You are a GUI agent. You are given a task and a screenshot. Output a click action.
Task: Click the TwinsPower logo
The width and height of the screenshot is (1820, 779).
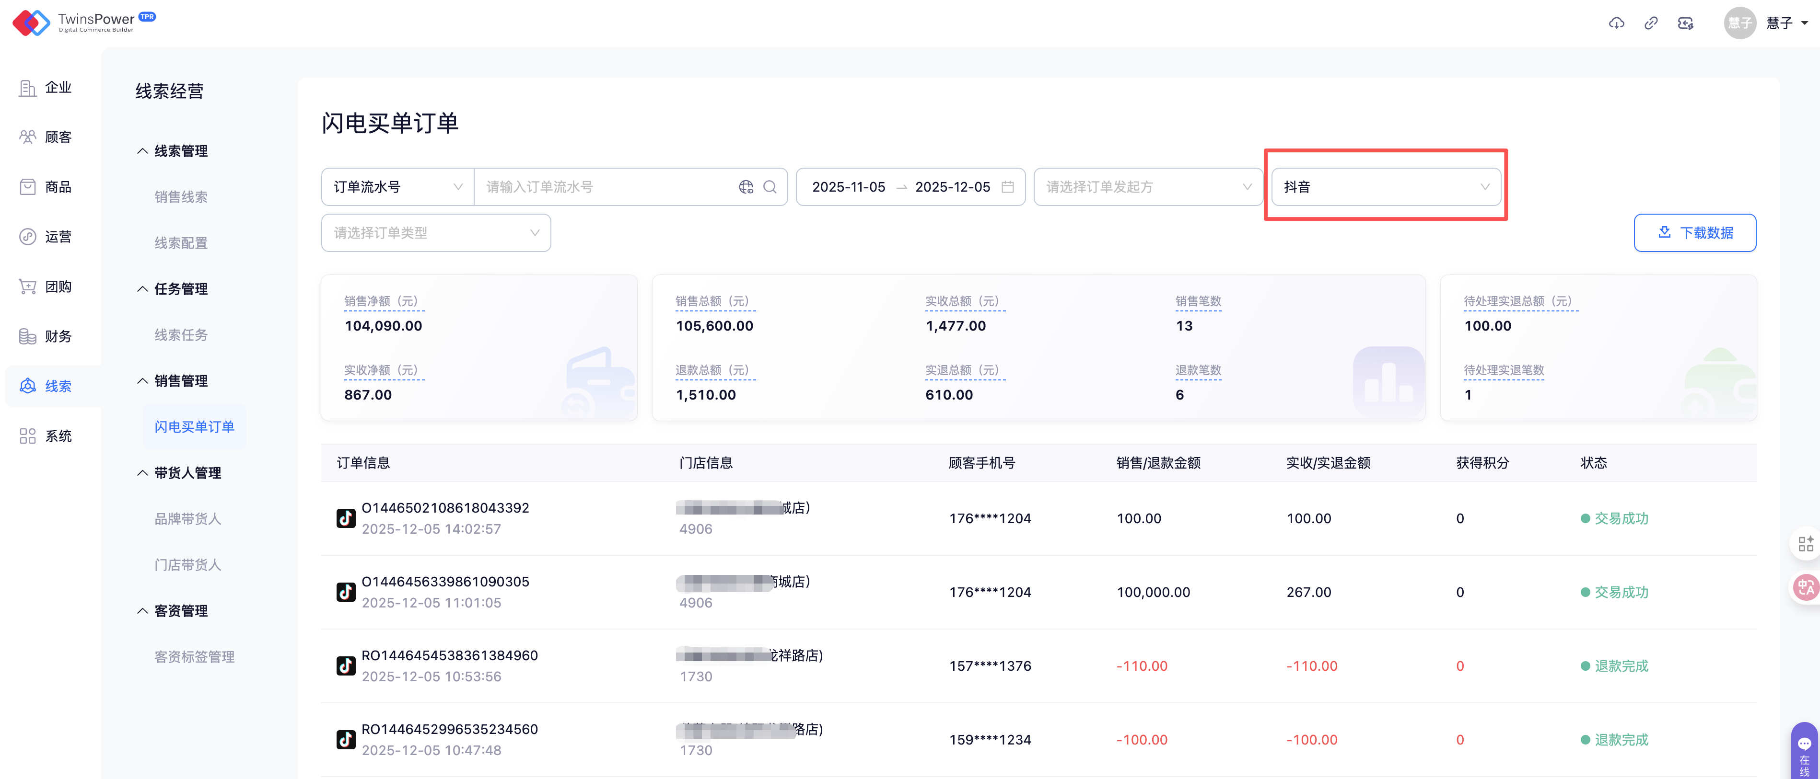(83, 23)
